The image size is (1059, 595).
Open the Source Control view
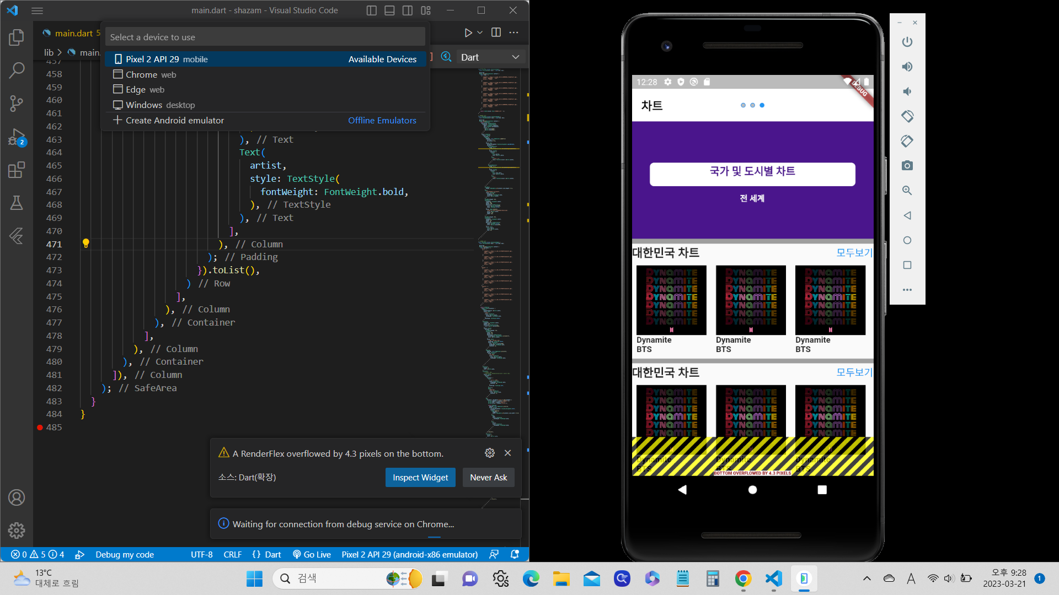coord(17,103)
